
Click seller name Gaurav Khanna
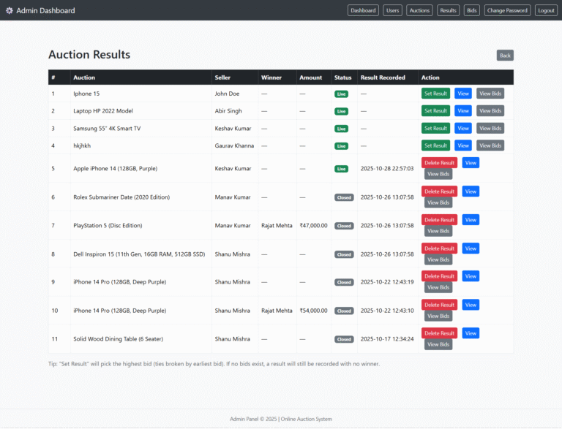pyautogui.click(x=234, y=145)
